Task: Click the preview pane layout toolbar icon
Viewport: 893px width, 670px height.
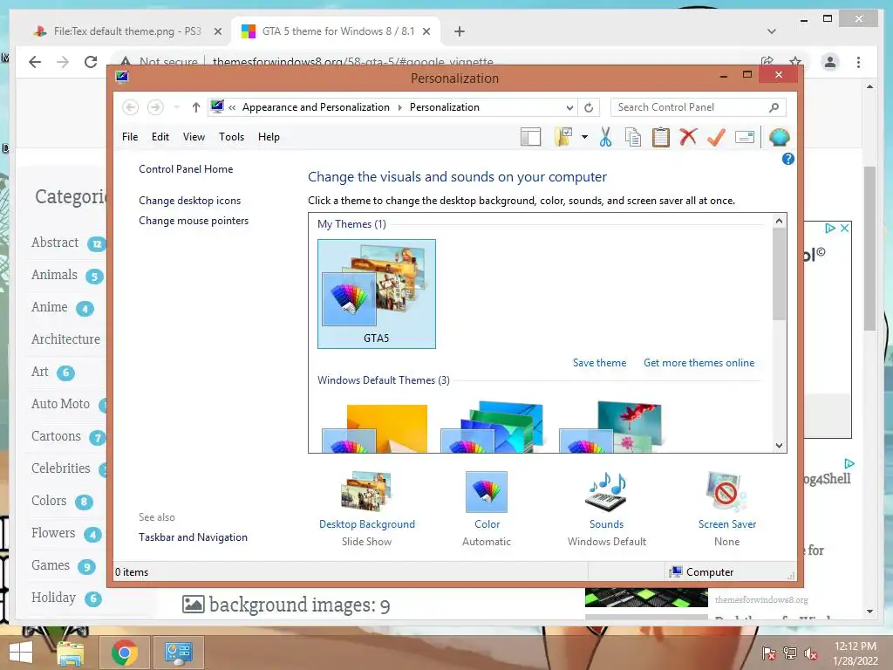Action: point(530,137)
